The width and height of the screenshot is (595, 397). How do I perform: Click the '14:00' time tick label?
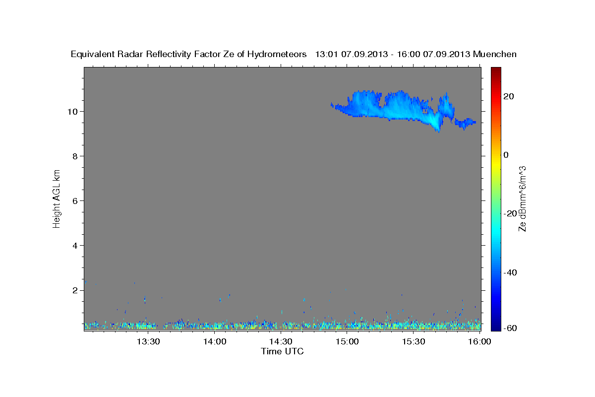[215, 341]
